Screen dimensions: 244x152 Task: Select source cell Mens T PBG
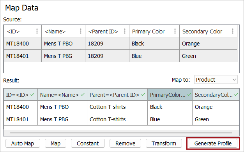(63, 56)
